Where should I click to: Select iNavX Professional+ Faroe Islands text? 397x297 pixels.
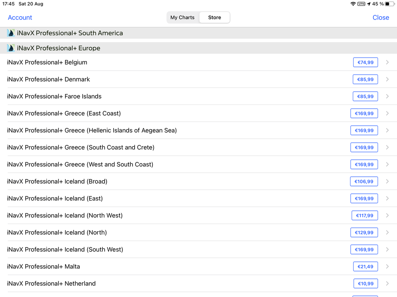coord(54,96)
